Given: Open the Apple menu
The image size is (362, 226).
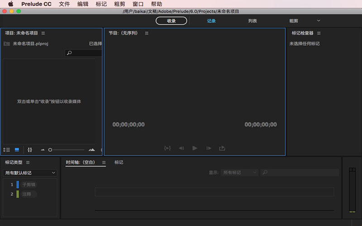Looking at the screenshot, I should tap(10, 4).
